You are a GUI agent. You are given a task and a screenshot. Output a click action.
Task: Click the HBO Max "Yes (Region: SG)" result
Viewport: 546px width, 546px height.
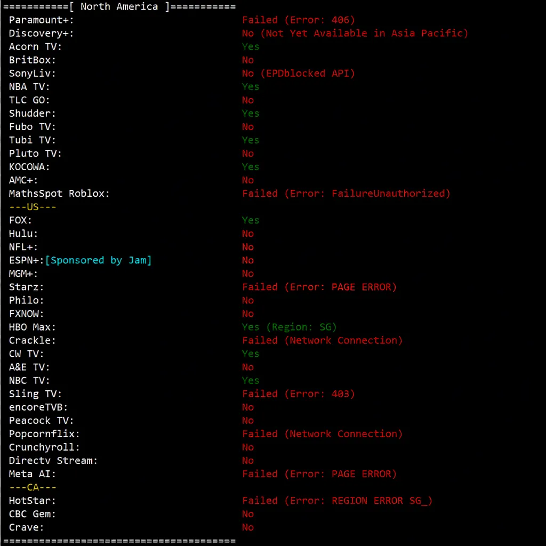click(x=289, y=327)
